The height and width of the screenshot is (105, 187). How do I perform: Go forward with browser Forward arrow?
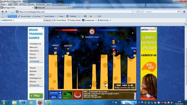pyautogui.click(x=6, y=12)
